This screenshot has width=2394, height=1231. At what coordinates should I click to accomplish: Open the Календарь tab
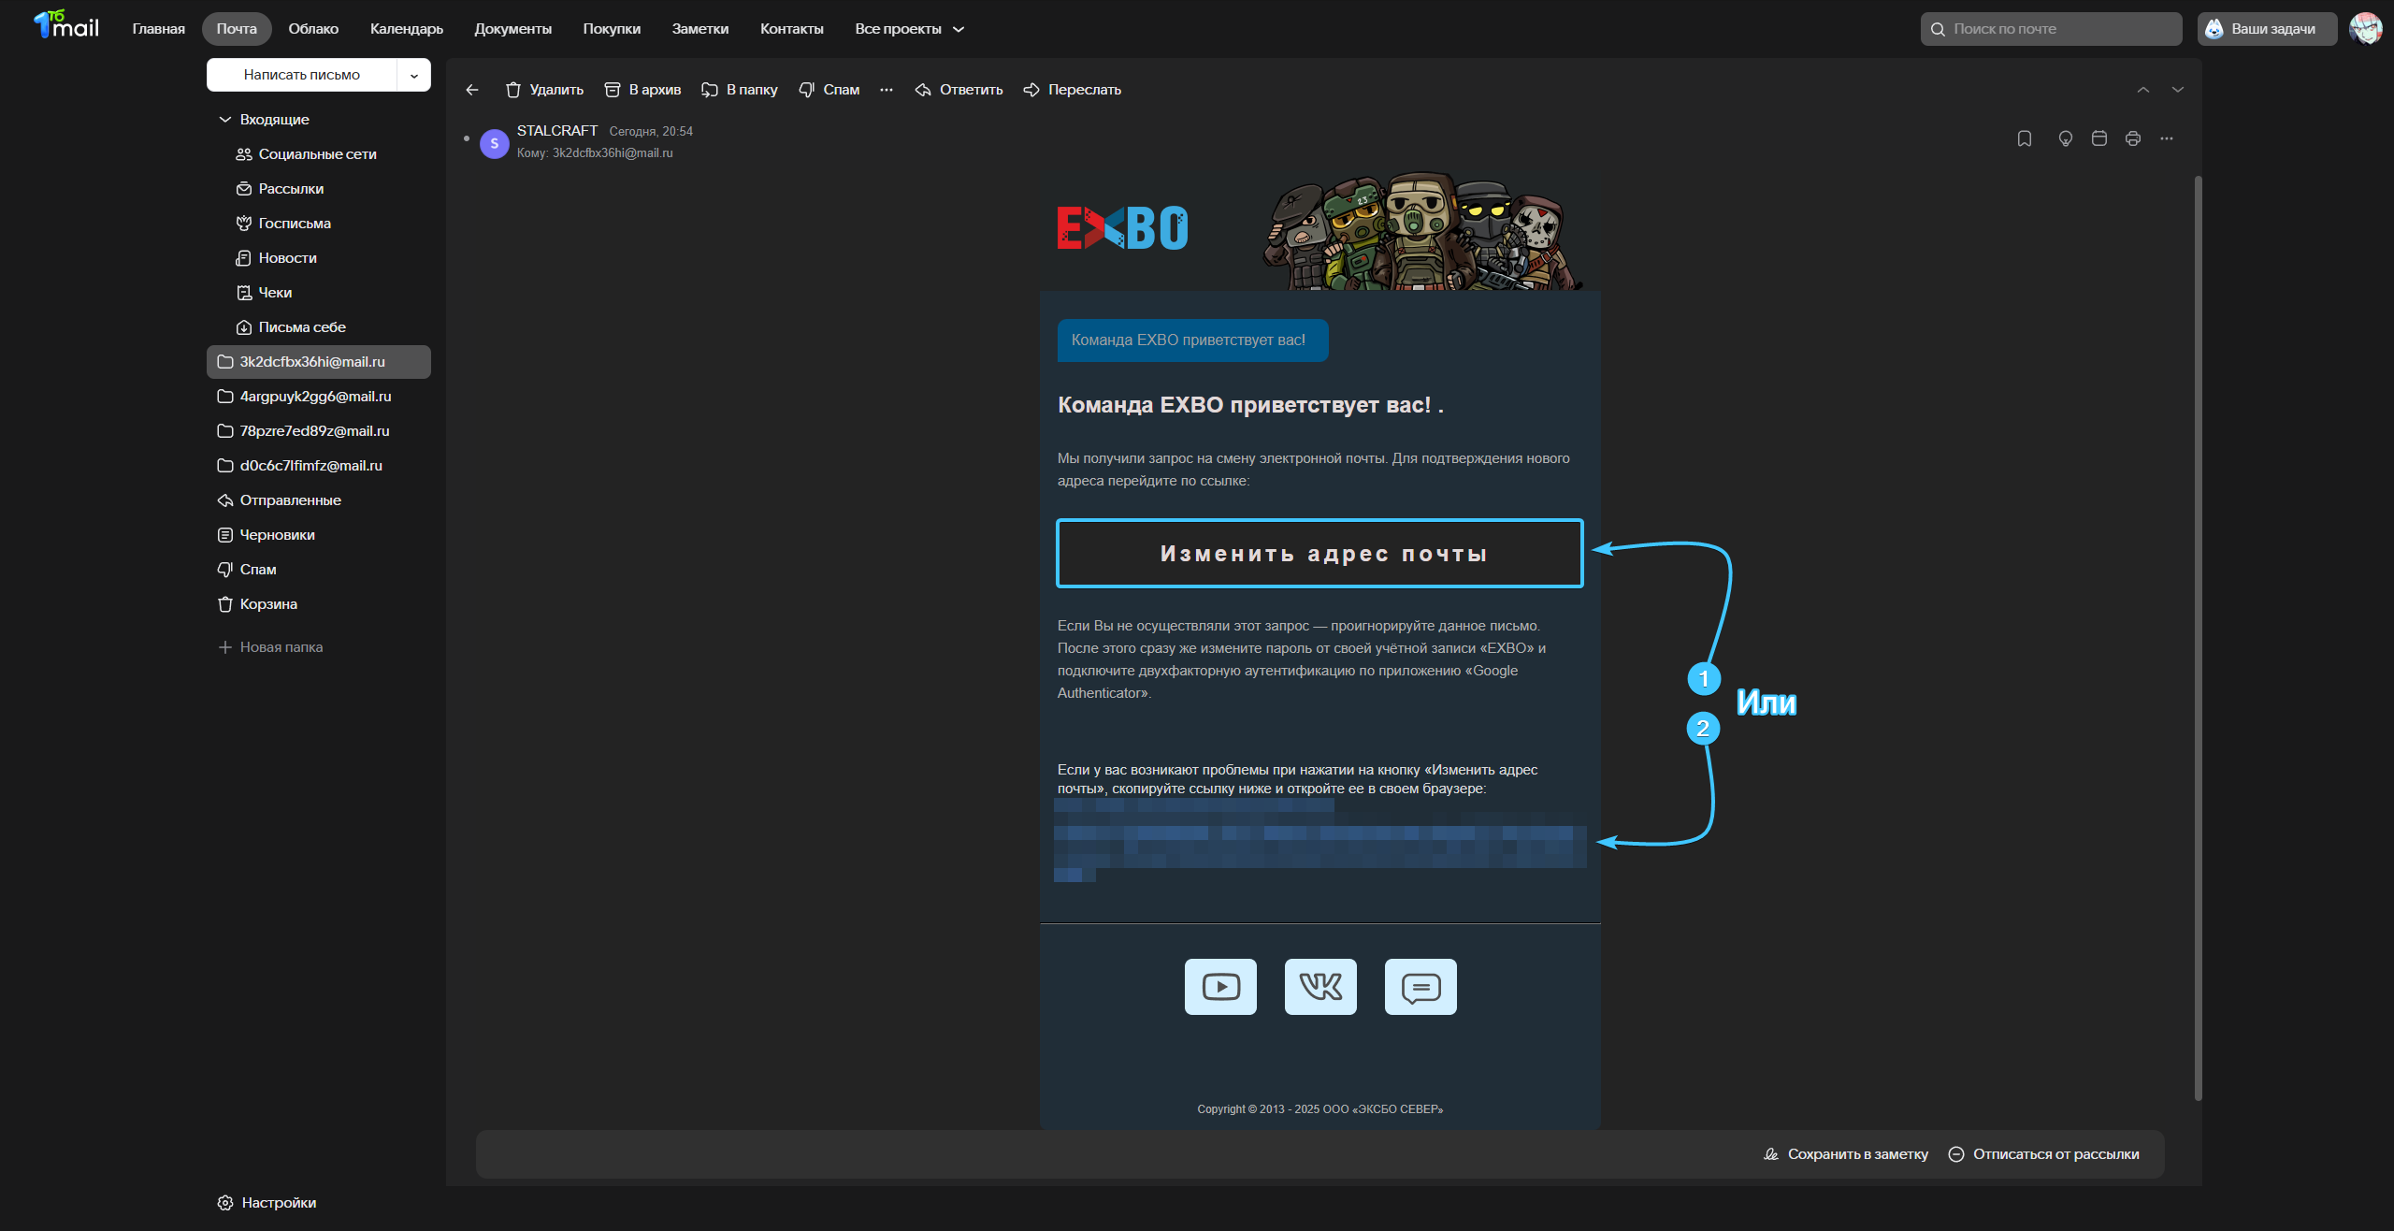407,29
